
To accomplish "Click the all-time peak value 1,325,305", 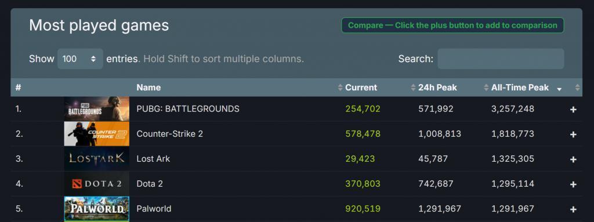I will coord(513,159).
